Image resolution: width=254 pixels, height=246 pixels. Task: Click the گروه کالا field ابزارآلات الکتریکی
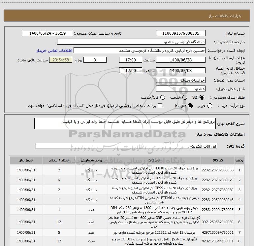coord(126,146)
